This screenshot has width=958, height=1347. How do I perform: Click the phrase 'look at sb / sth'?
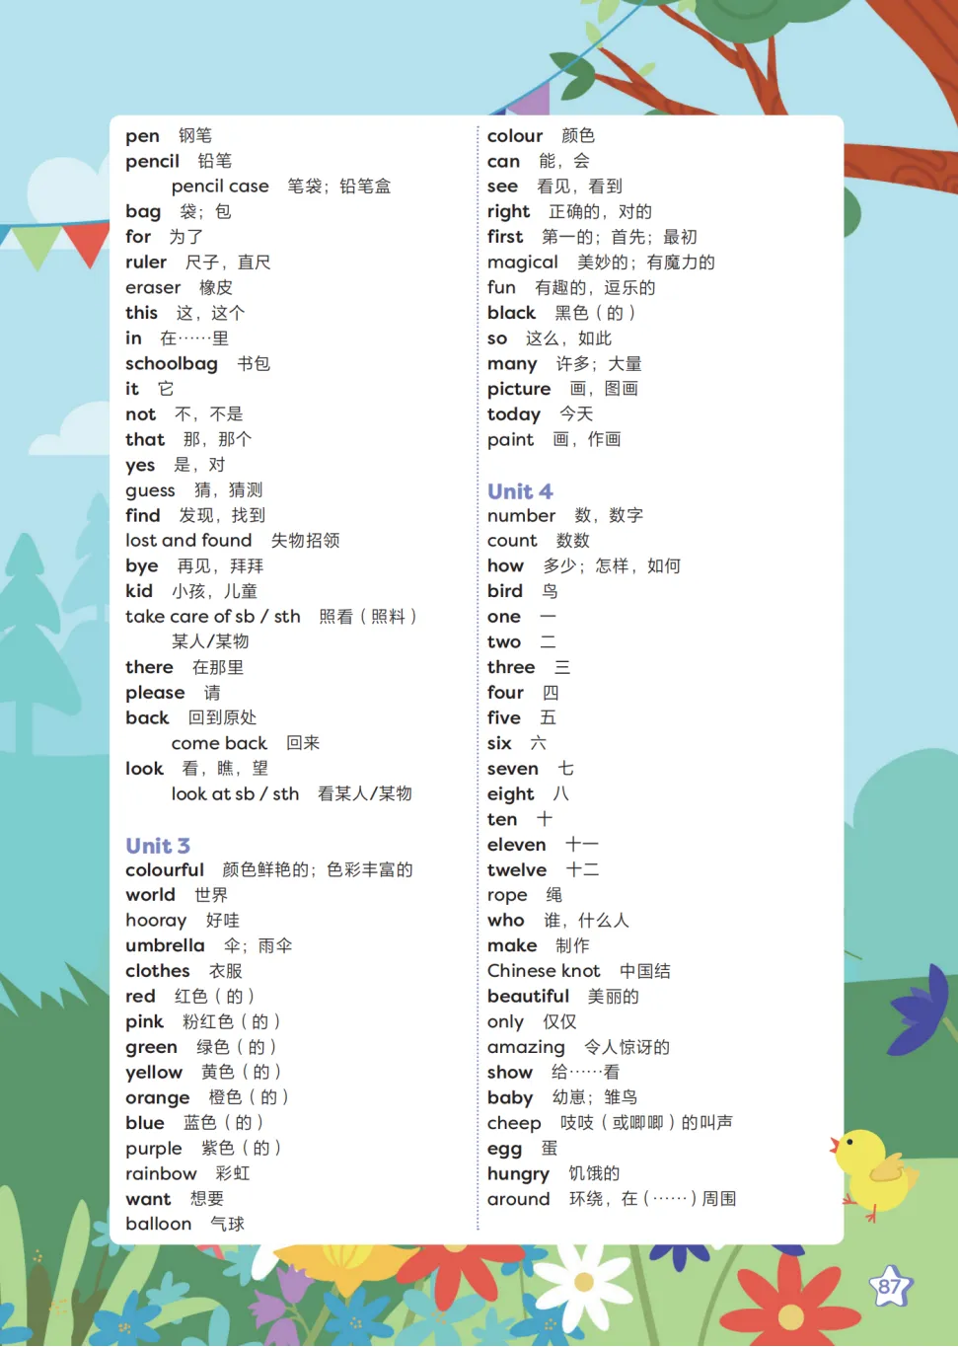[x=235, y=794]
